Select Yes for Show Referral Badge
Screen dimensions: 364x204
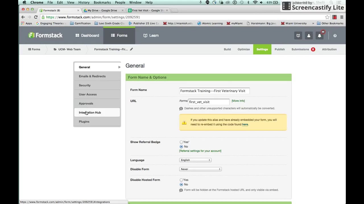point(181,142)
